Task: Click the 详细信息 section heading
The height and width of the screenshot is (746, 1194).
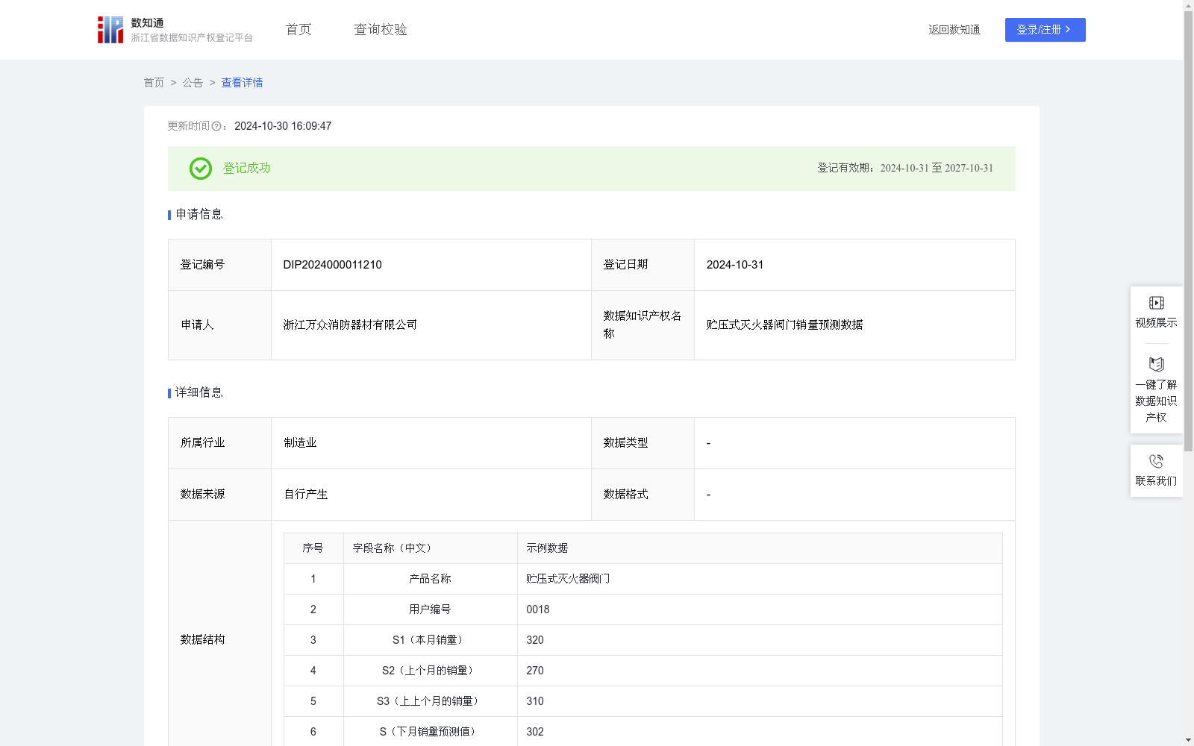Action: click(199, 393)
